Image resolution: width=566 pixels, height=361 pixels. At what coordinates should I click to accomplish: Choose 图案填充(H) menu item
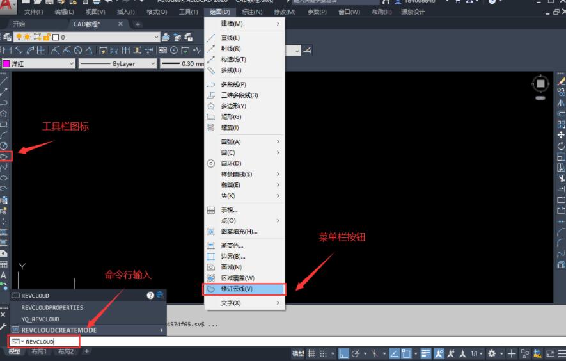245,231
